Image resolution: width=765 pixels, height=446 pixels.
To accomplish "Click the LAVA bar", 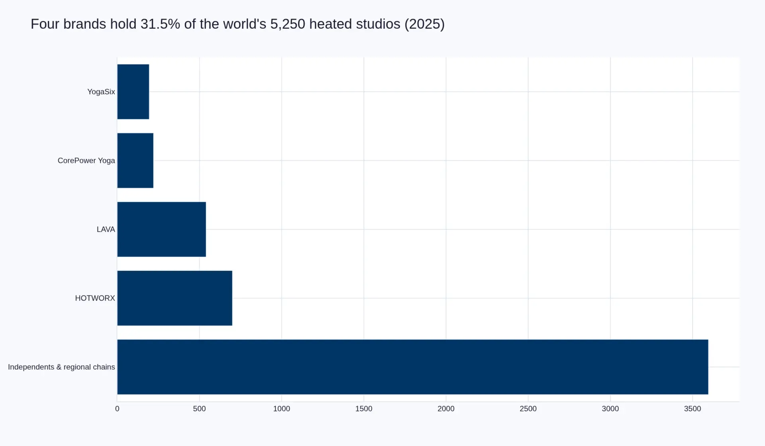I will [x=161, y=229].
